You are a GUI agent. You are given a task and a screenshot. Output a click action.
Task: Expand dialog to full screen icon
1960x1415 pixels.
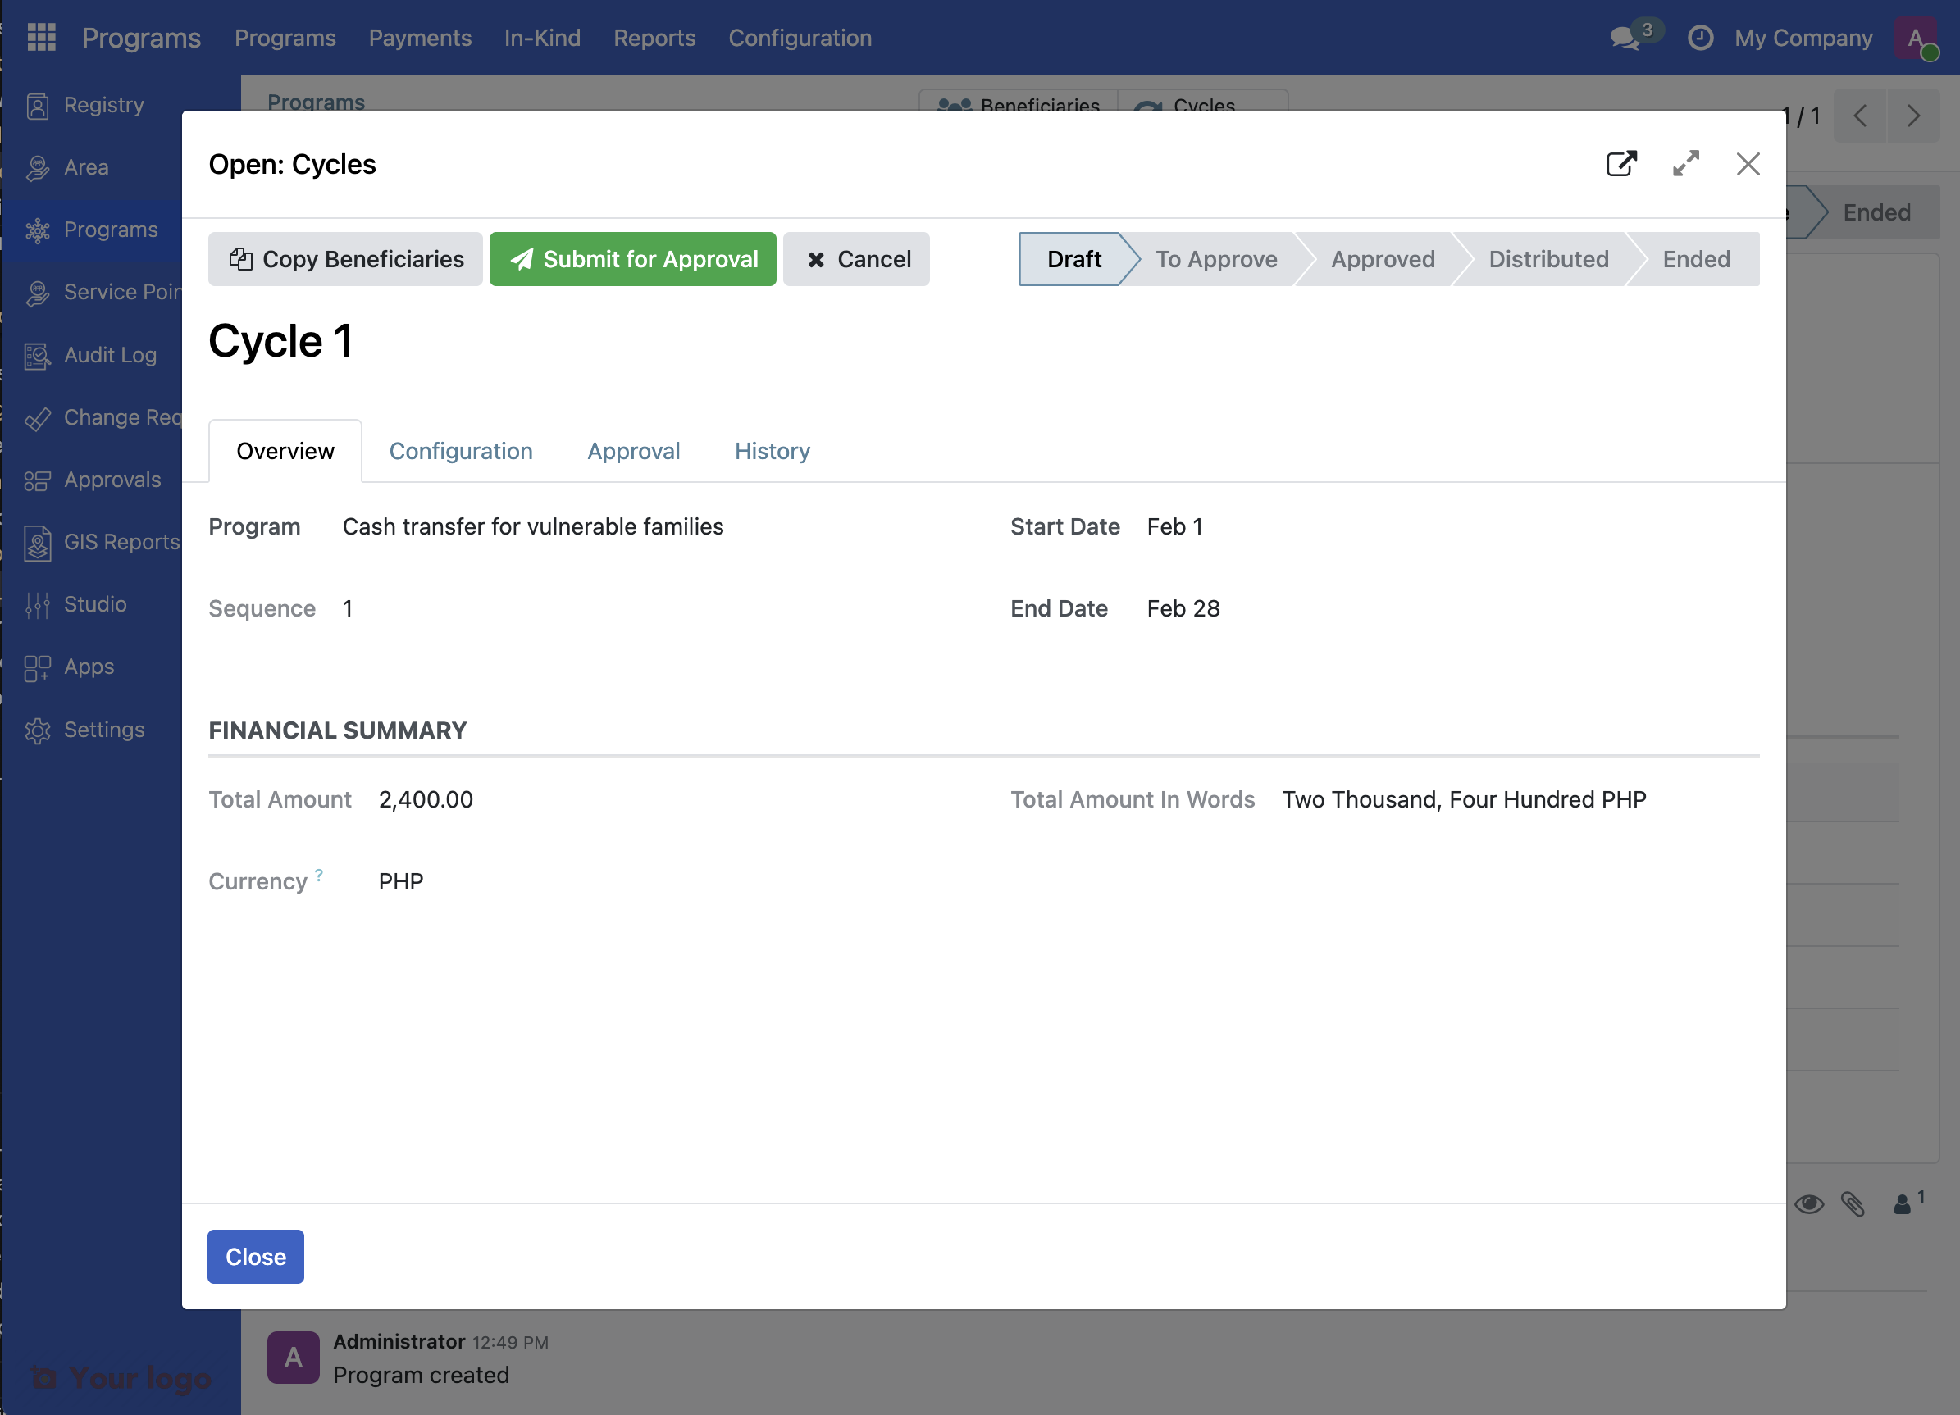(1685, 163)
